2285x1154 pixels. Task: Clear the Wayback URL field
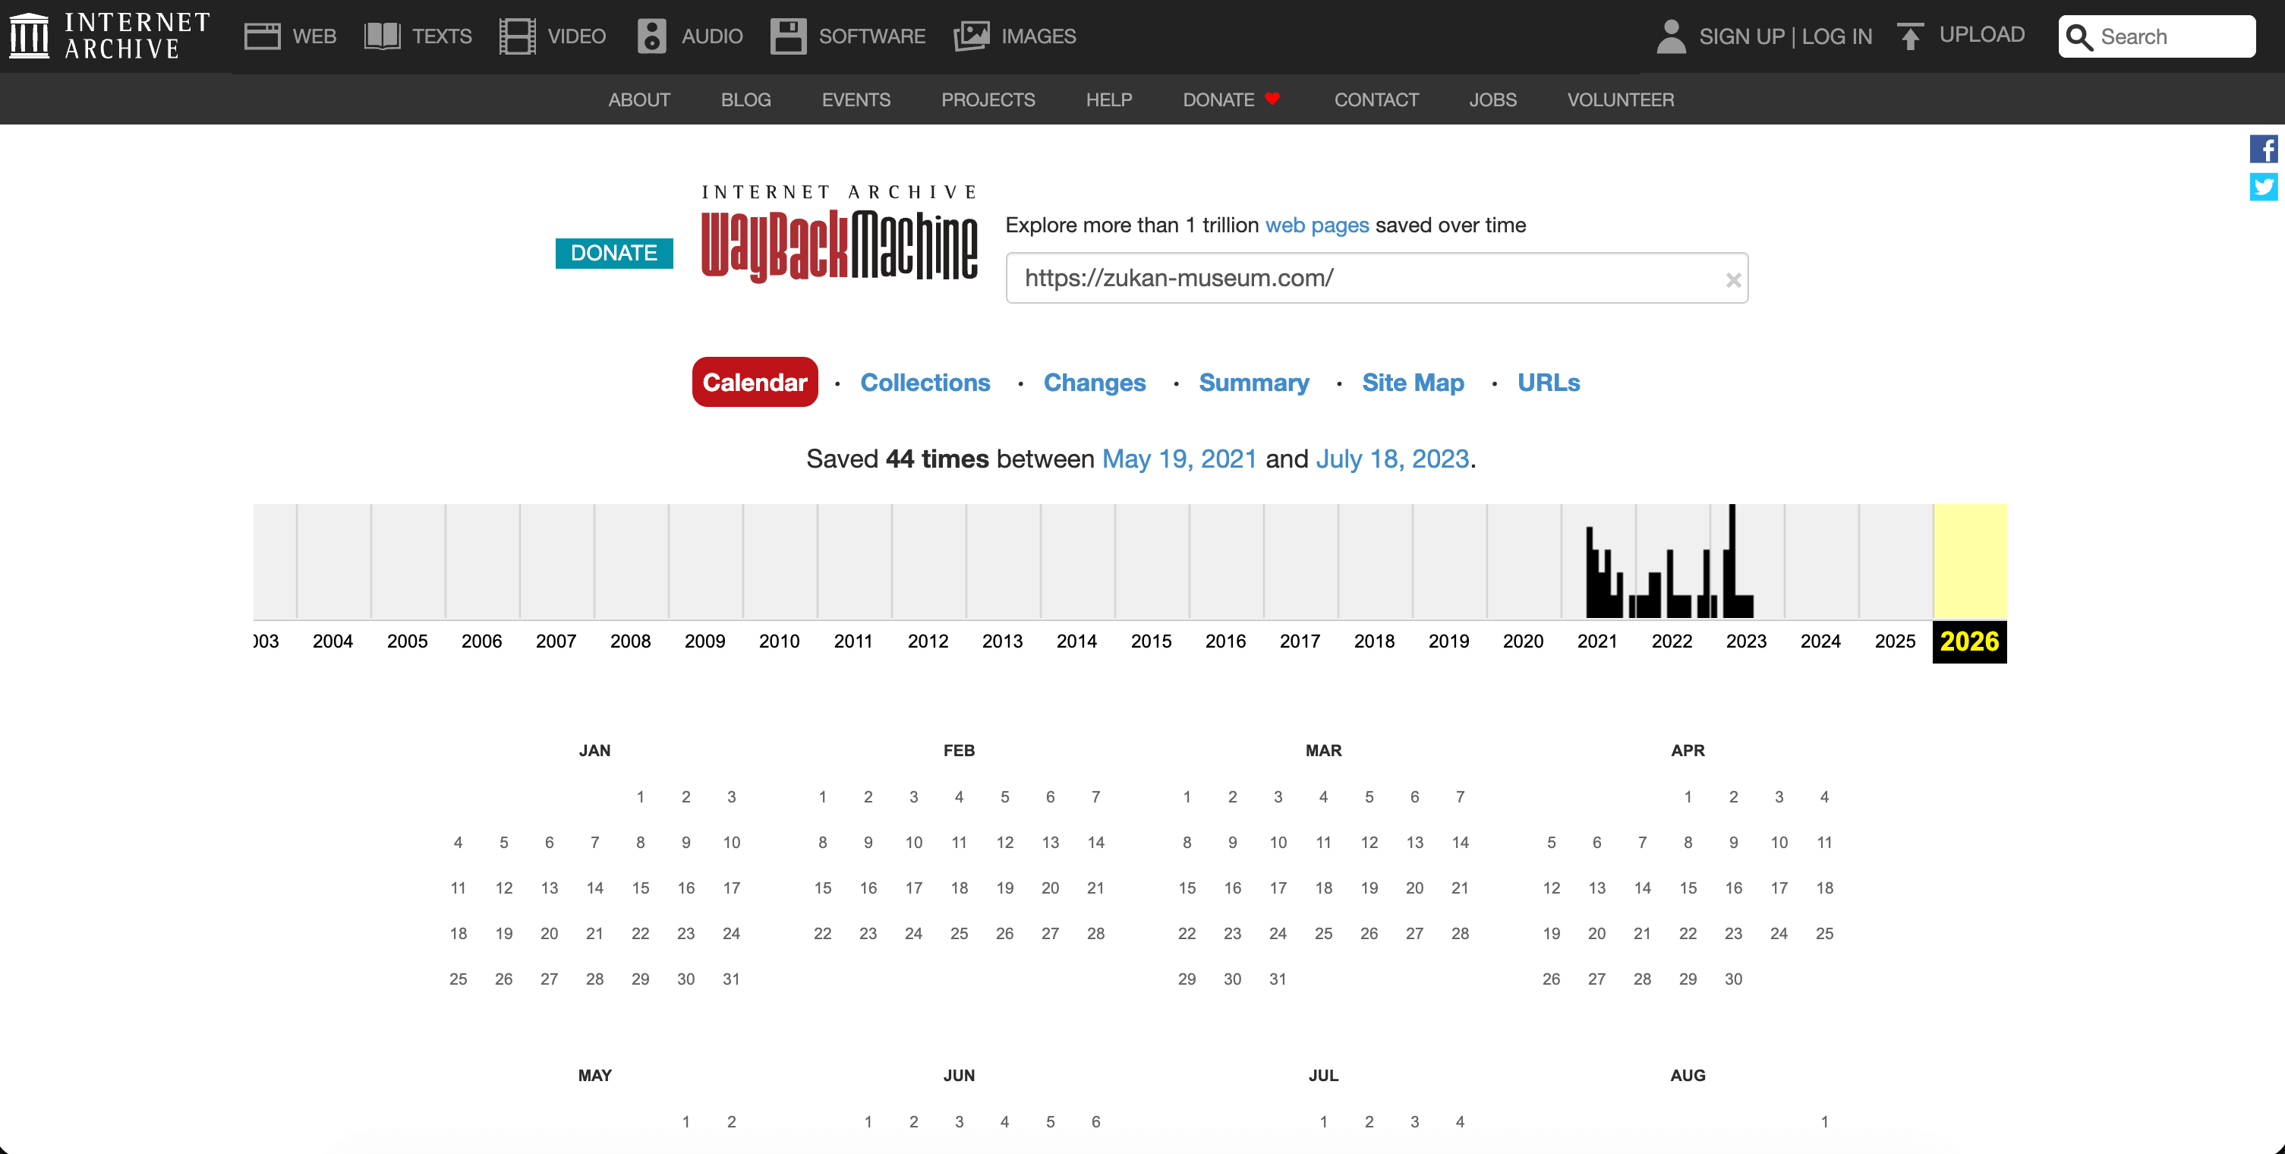(1732, 280)
